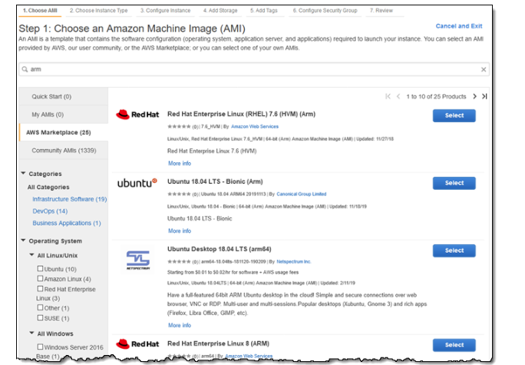This screenshot has height=365, width=525.
Task: Select Ubuntu 18.04 LTS Bionic AMI
Action: click(x=454, y=183)
